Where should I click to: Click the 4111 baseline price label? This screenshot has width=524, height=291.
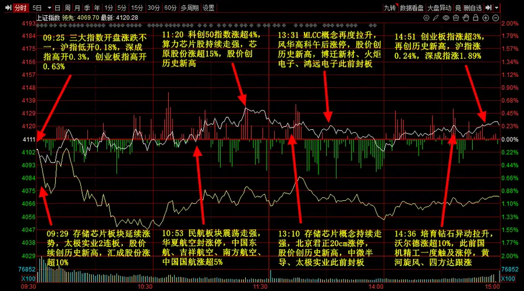pyautogui.click(x=29, y=139)
